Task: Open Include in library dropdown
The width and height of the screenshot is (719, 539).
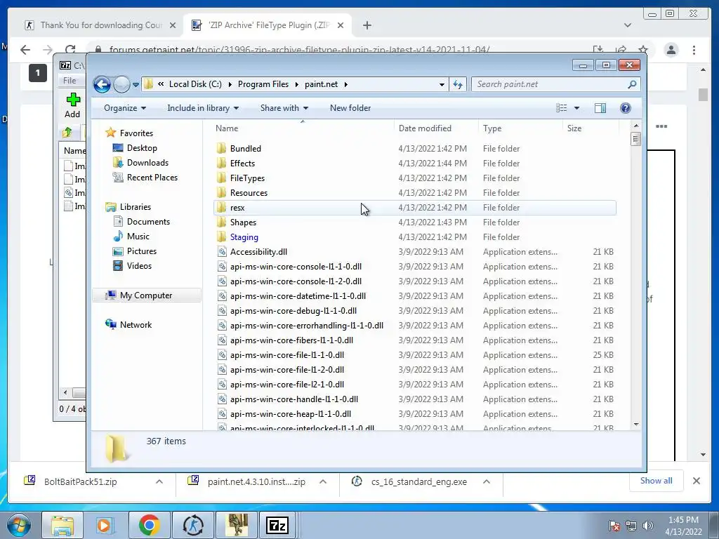Action: 203,108
